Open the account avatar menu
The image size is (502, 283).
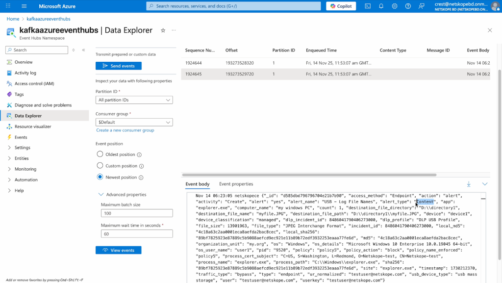pos(495,6)
